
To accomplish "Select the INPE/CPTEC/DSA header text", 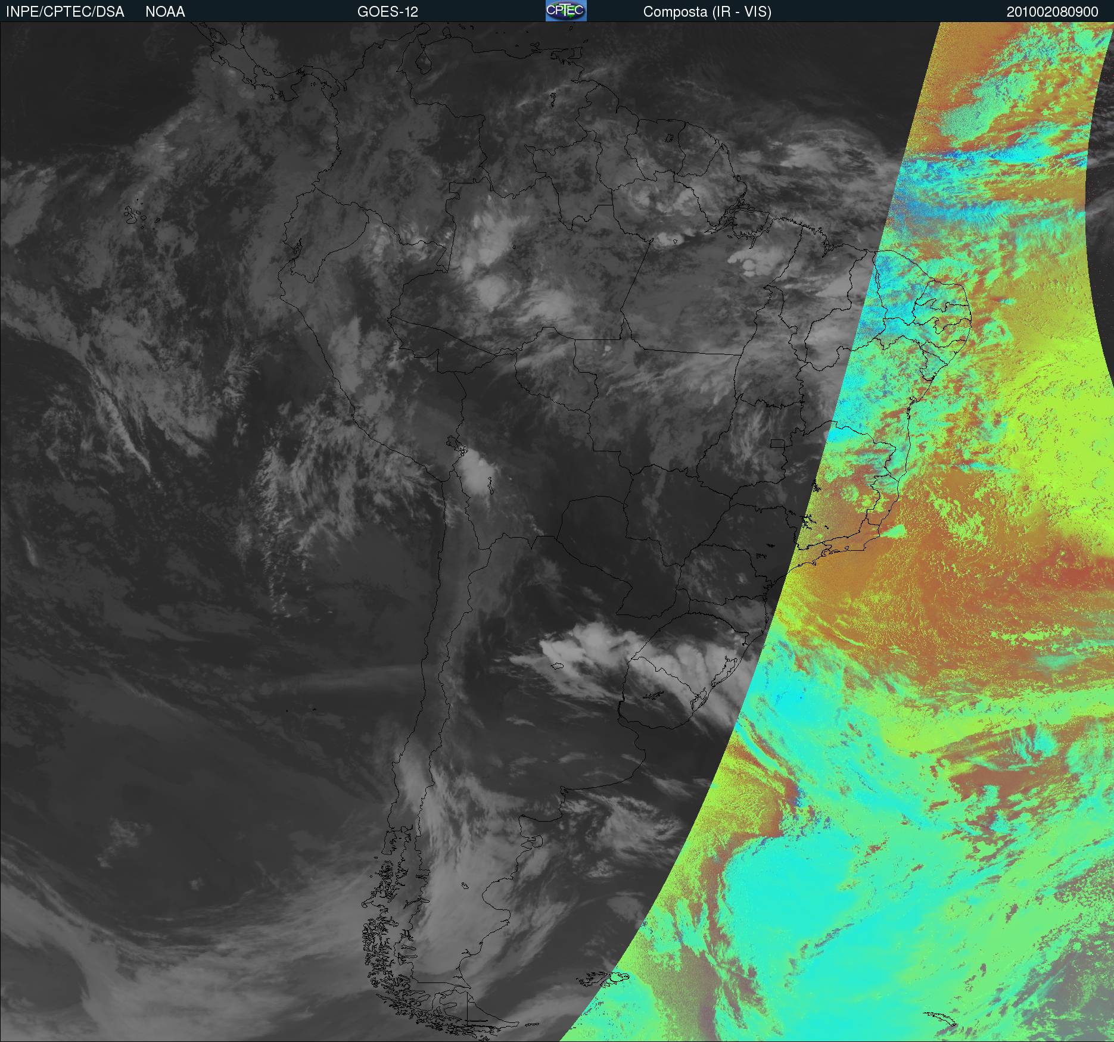I will tap(65, 12).
